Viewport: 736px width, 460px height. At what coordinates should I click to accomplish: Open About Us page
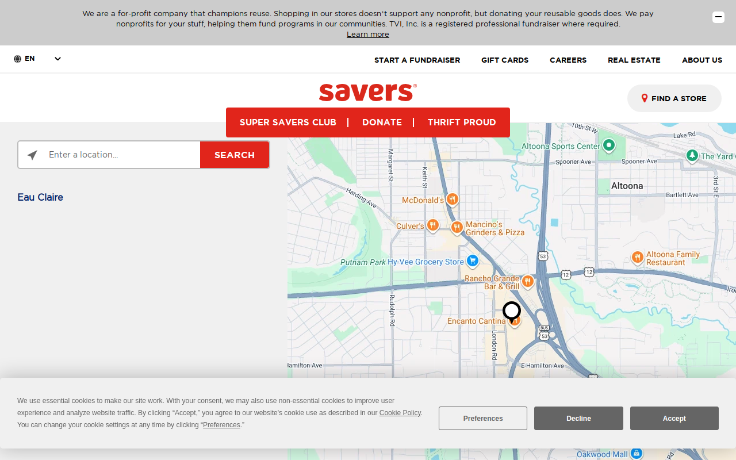[702, 60]
